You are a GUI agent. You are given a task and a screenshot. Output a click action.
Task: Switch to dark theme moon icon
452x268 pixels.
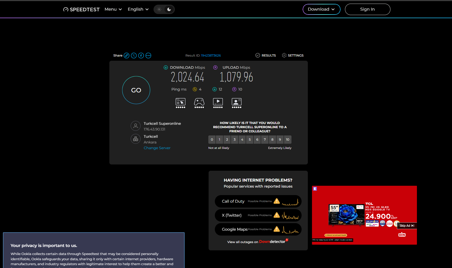point(169,9)
